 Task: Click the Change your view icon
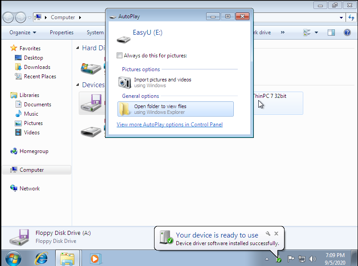point(307,32)
